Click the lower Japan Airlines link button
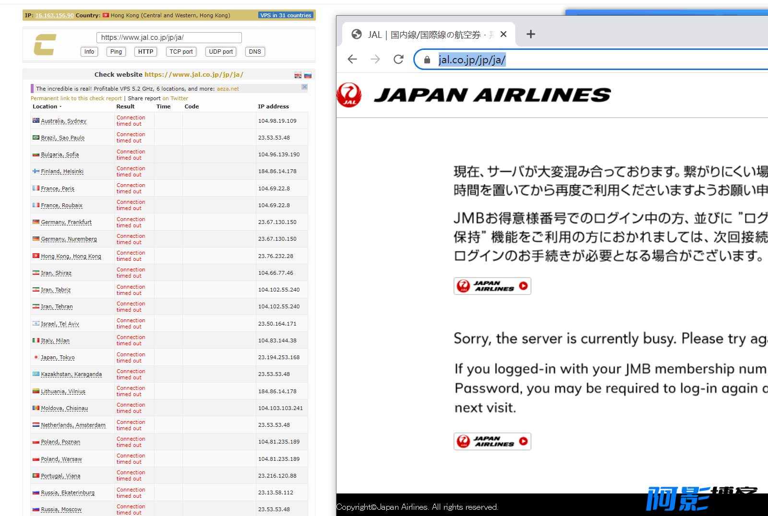The width and height of the screenshot is (768, 516). point(492,441)
